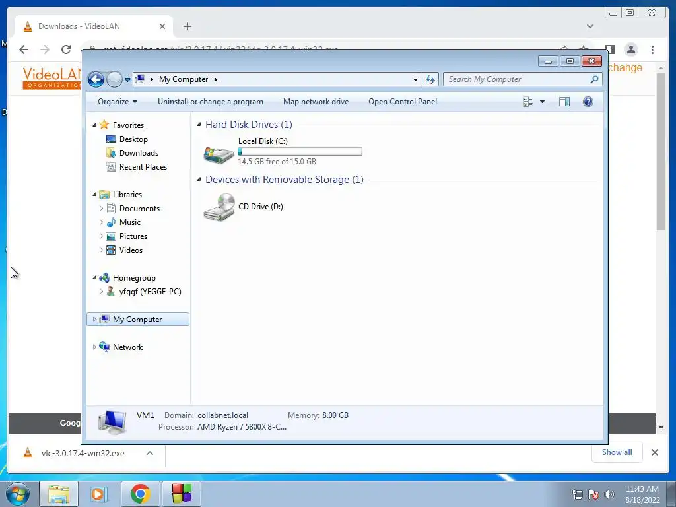676x507 pixels.
Task: Open options arrow for vlc download
Action: (x=150, y=453)
